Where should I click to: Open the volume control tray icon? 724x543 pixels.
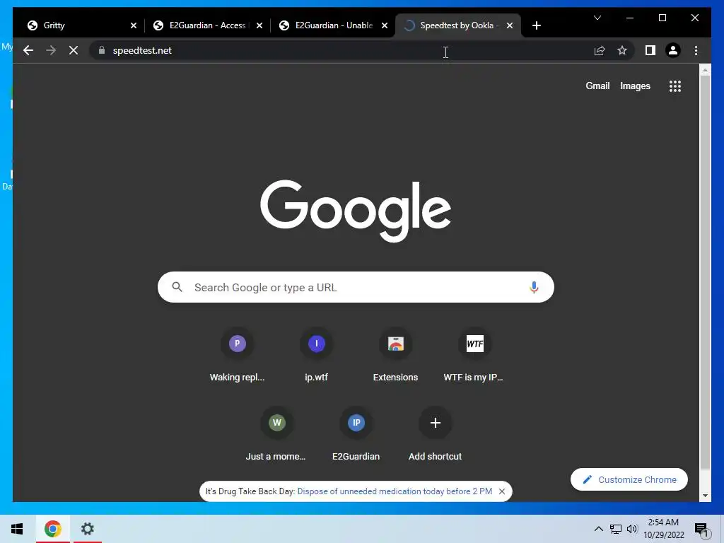632,529
